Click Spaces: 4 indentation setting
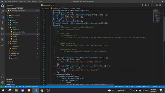 coord(122,87)
